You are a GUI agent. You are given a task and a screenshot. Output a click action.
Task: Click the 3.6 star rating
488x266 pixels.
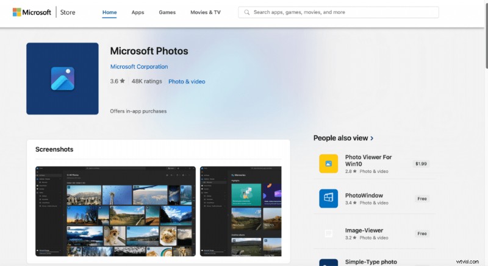pyautogui.click(x=117, y=82)
